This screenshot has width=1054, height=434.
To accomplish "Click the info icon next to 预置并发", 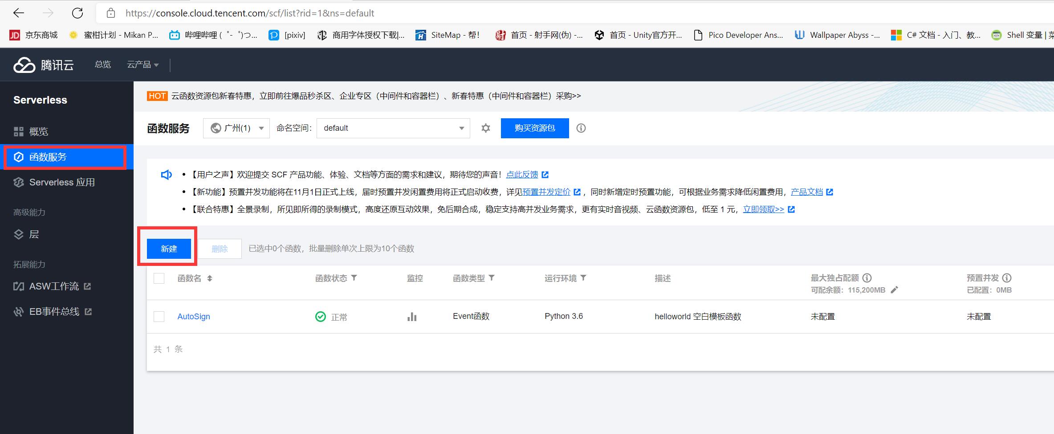I will click(x=1007, y=278).
